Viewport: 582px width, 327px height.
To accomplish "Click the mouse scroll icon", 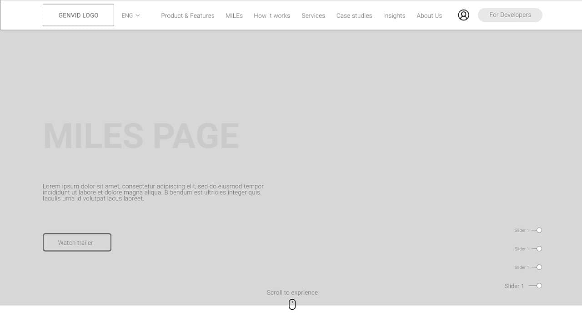I will pyautogui.click(x=292, y=304).
